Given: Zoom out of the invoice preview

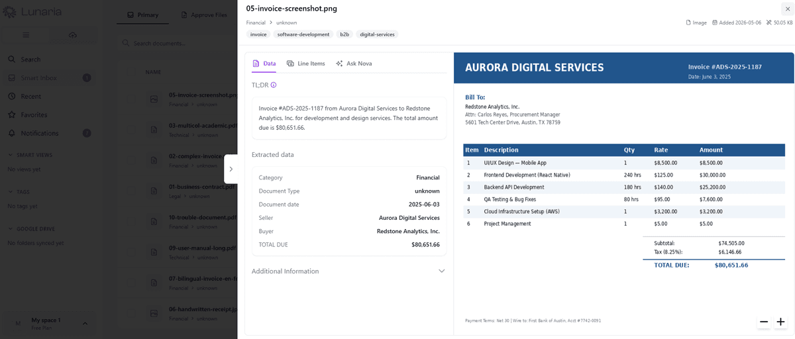Looking at the screenshot, I should (764, 322).
